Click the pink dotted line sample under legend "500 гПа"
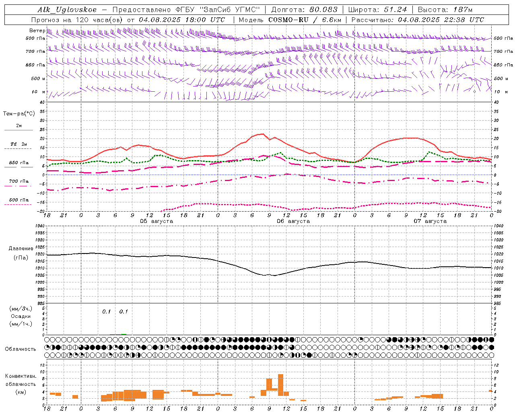The image size is (515, 412). coord(18,205)
